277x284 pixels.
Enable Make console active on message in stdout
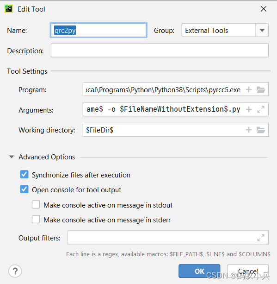click(36, 204)
